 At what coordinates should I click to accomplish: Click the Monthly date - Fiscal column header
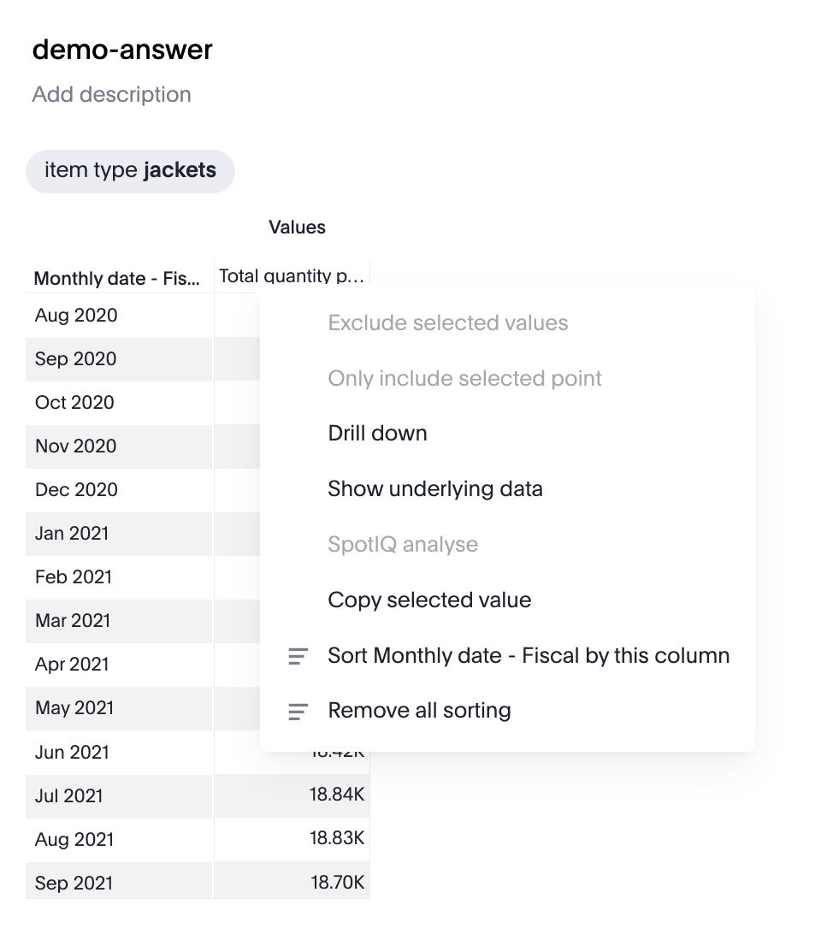(117, 278)
